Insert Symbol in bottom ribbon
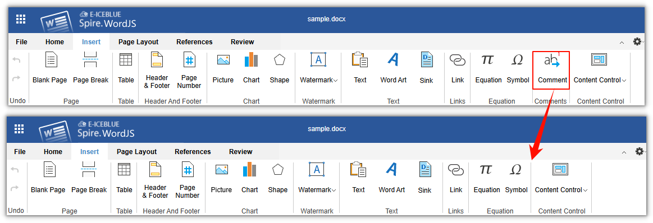653x223 pixels. coord(516,179)
